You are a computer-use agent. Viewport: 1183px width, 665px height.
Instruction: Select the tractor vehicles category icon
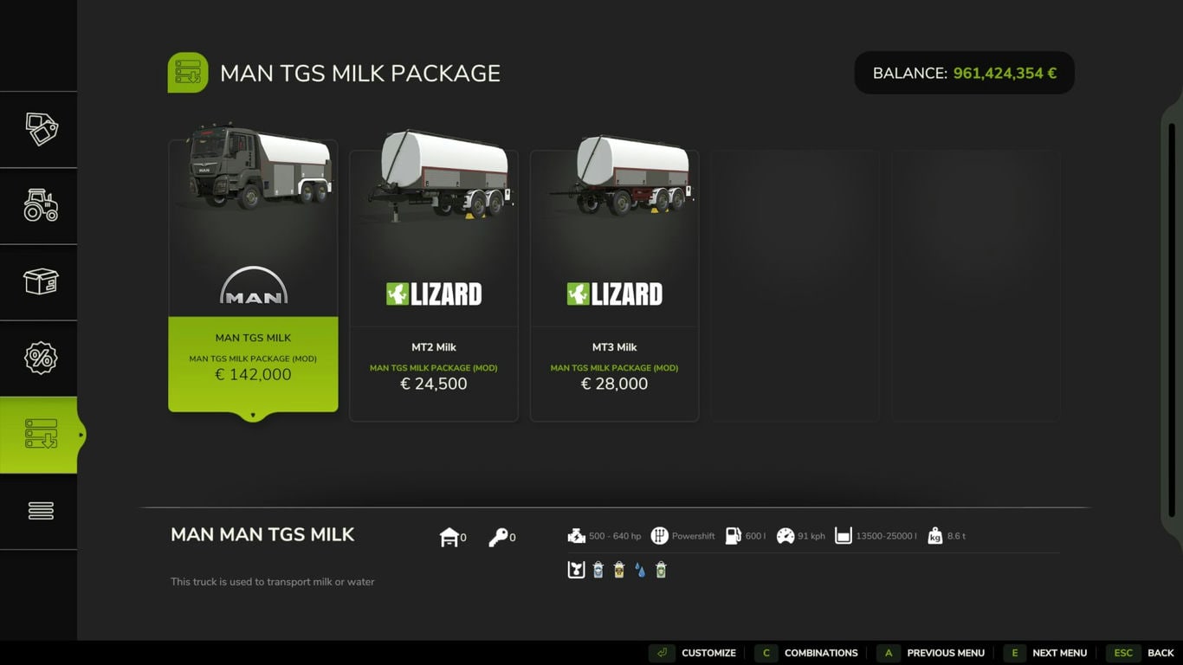pyautogui.click(x=41, y=205)
